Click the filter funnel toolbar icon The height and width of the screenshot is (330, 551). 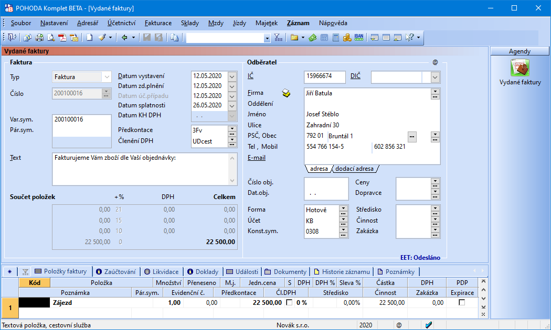tap(278, 37)
